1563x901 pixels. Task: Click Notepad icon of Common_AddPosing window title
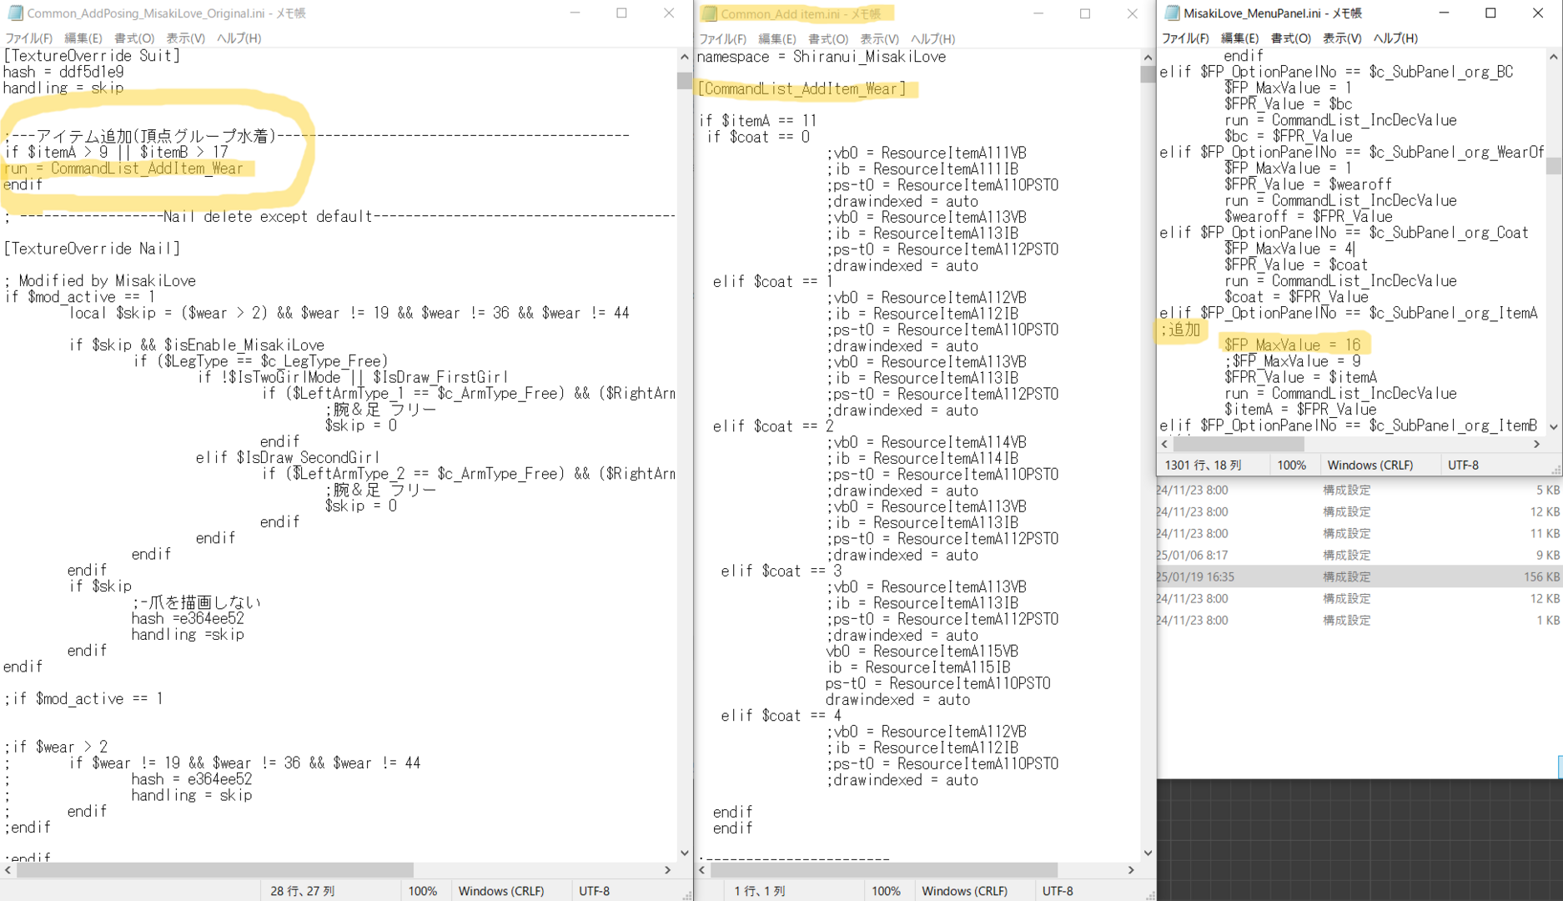point(15,13)
